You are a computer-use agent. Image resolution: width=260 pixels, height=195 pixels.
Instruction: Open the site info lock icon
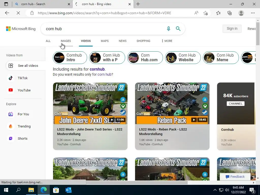[x=32, y=13]
